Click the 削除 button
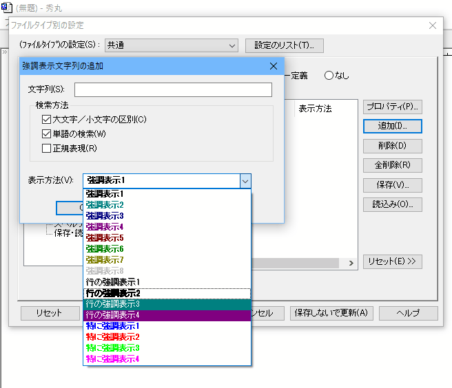Screen dimensions: 452x388 coord(393,146)
